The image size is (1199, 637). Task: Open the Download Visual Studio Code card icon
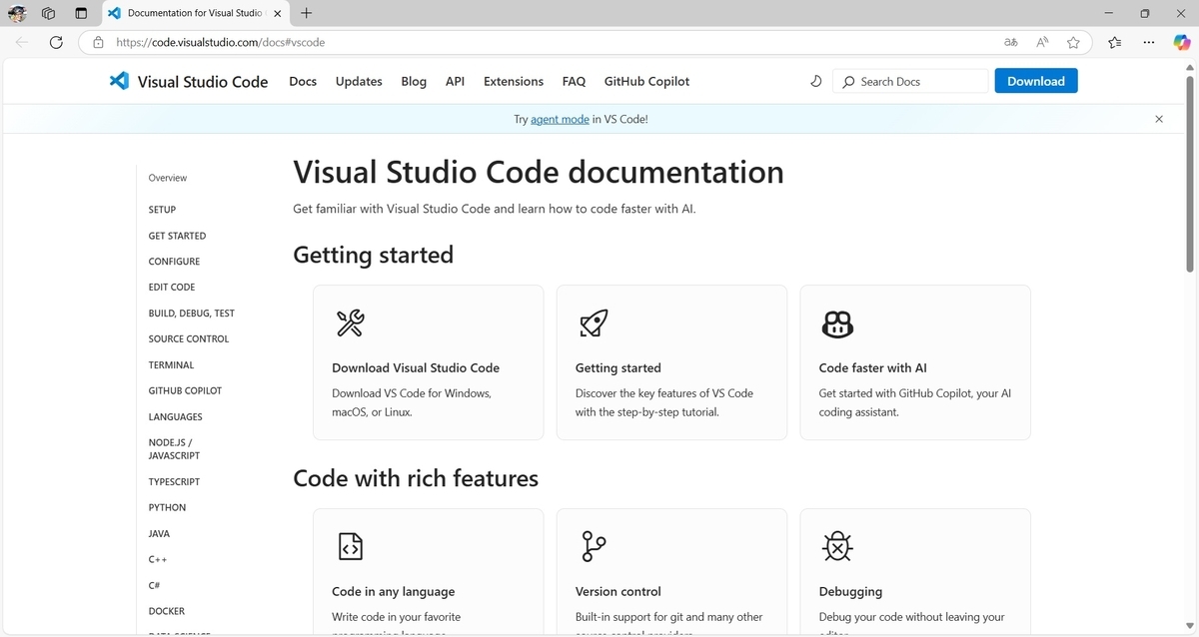(x=350, y=322)
